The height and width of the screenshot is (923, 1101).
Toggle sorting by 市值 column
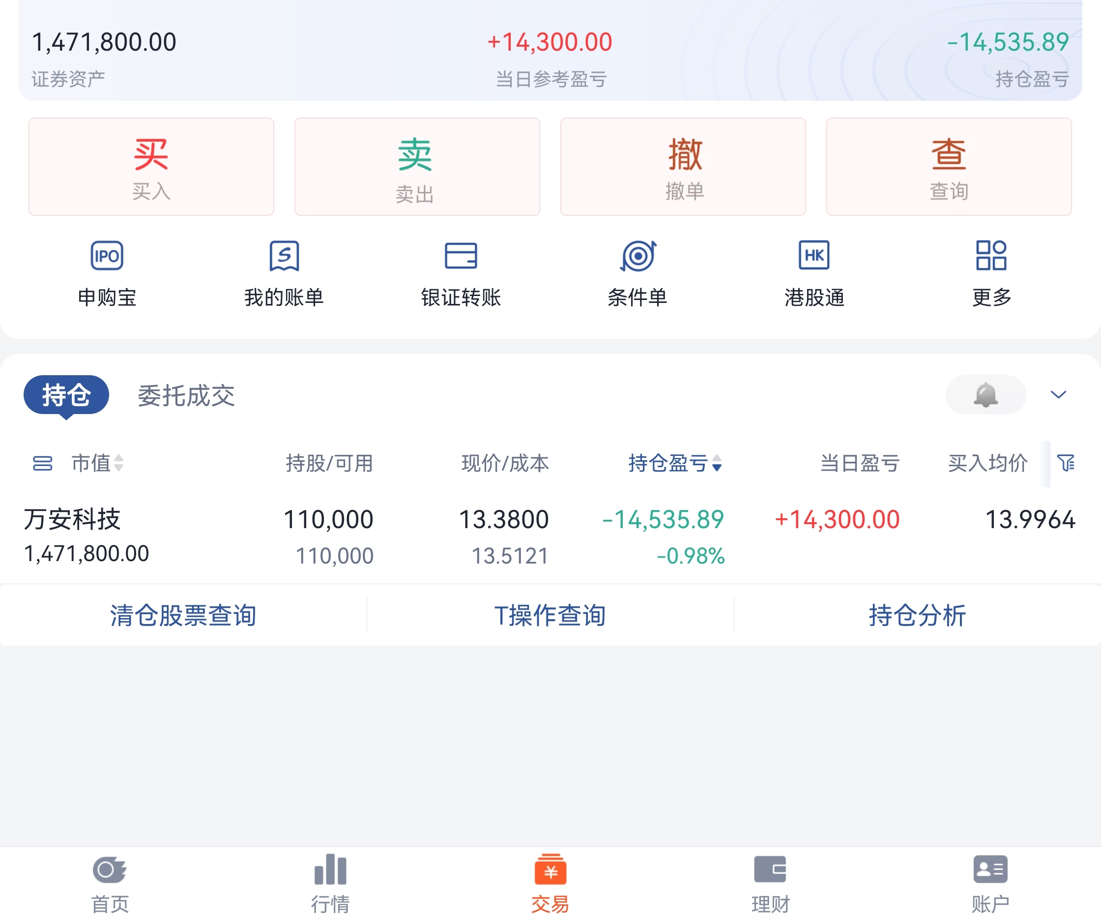[97, 463]
